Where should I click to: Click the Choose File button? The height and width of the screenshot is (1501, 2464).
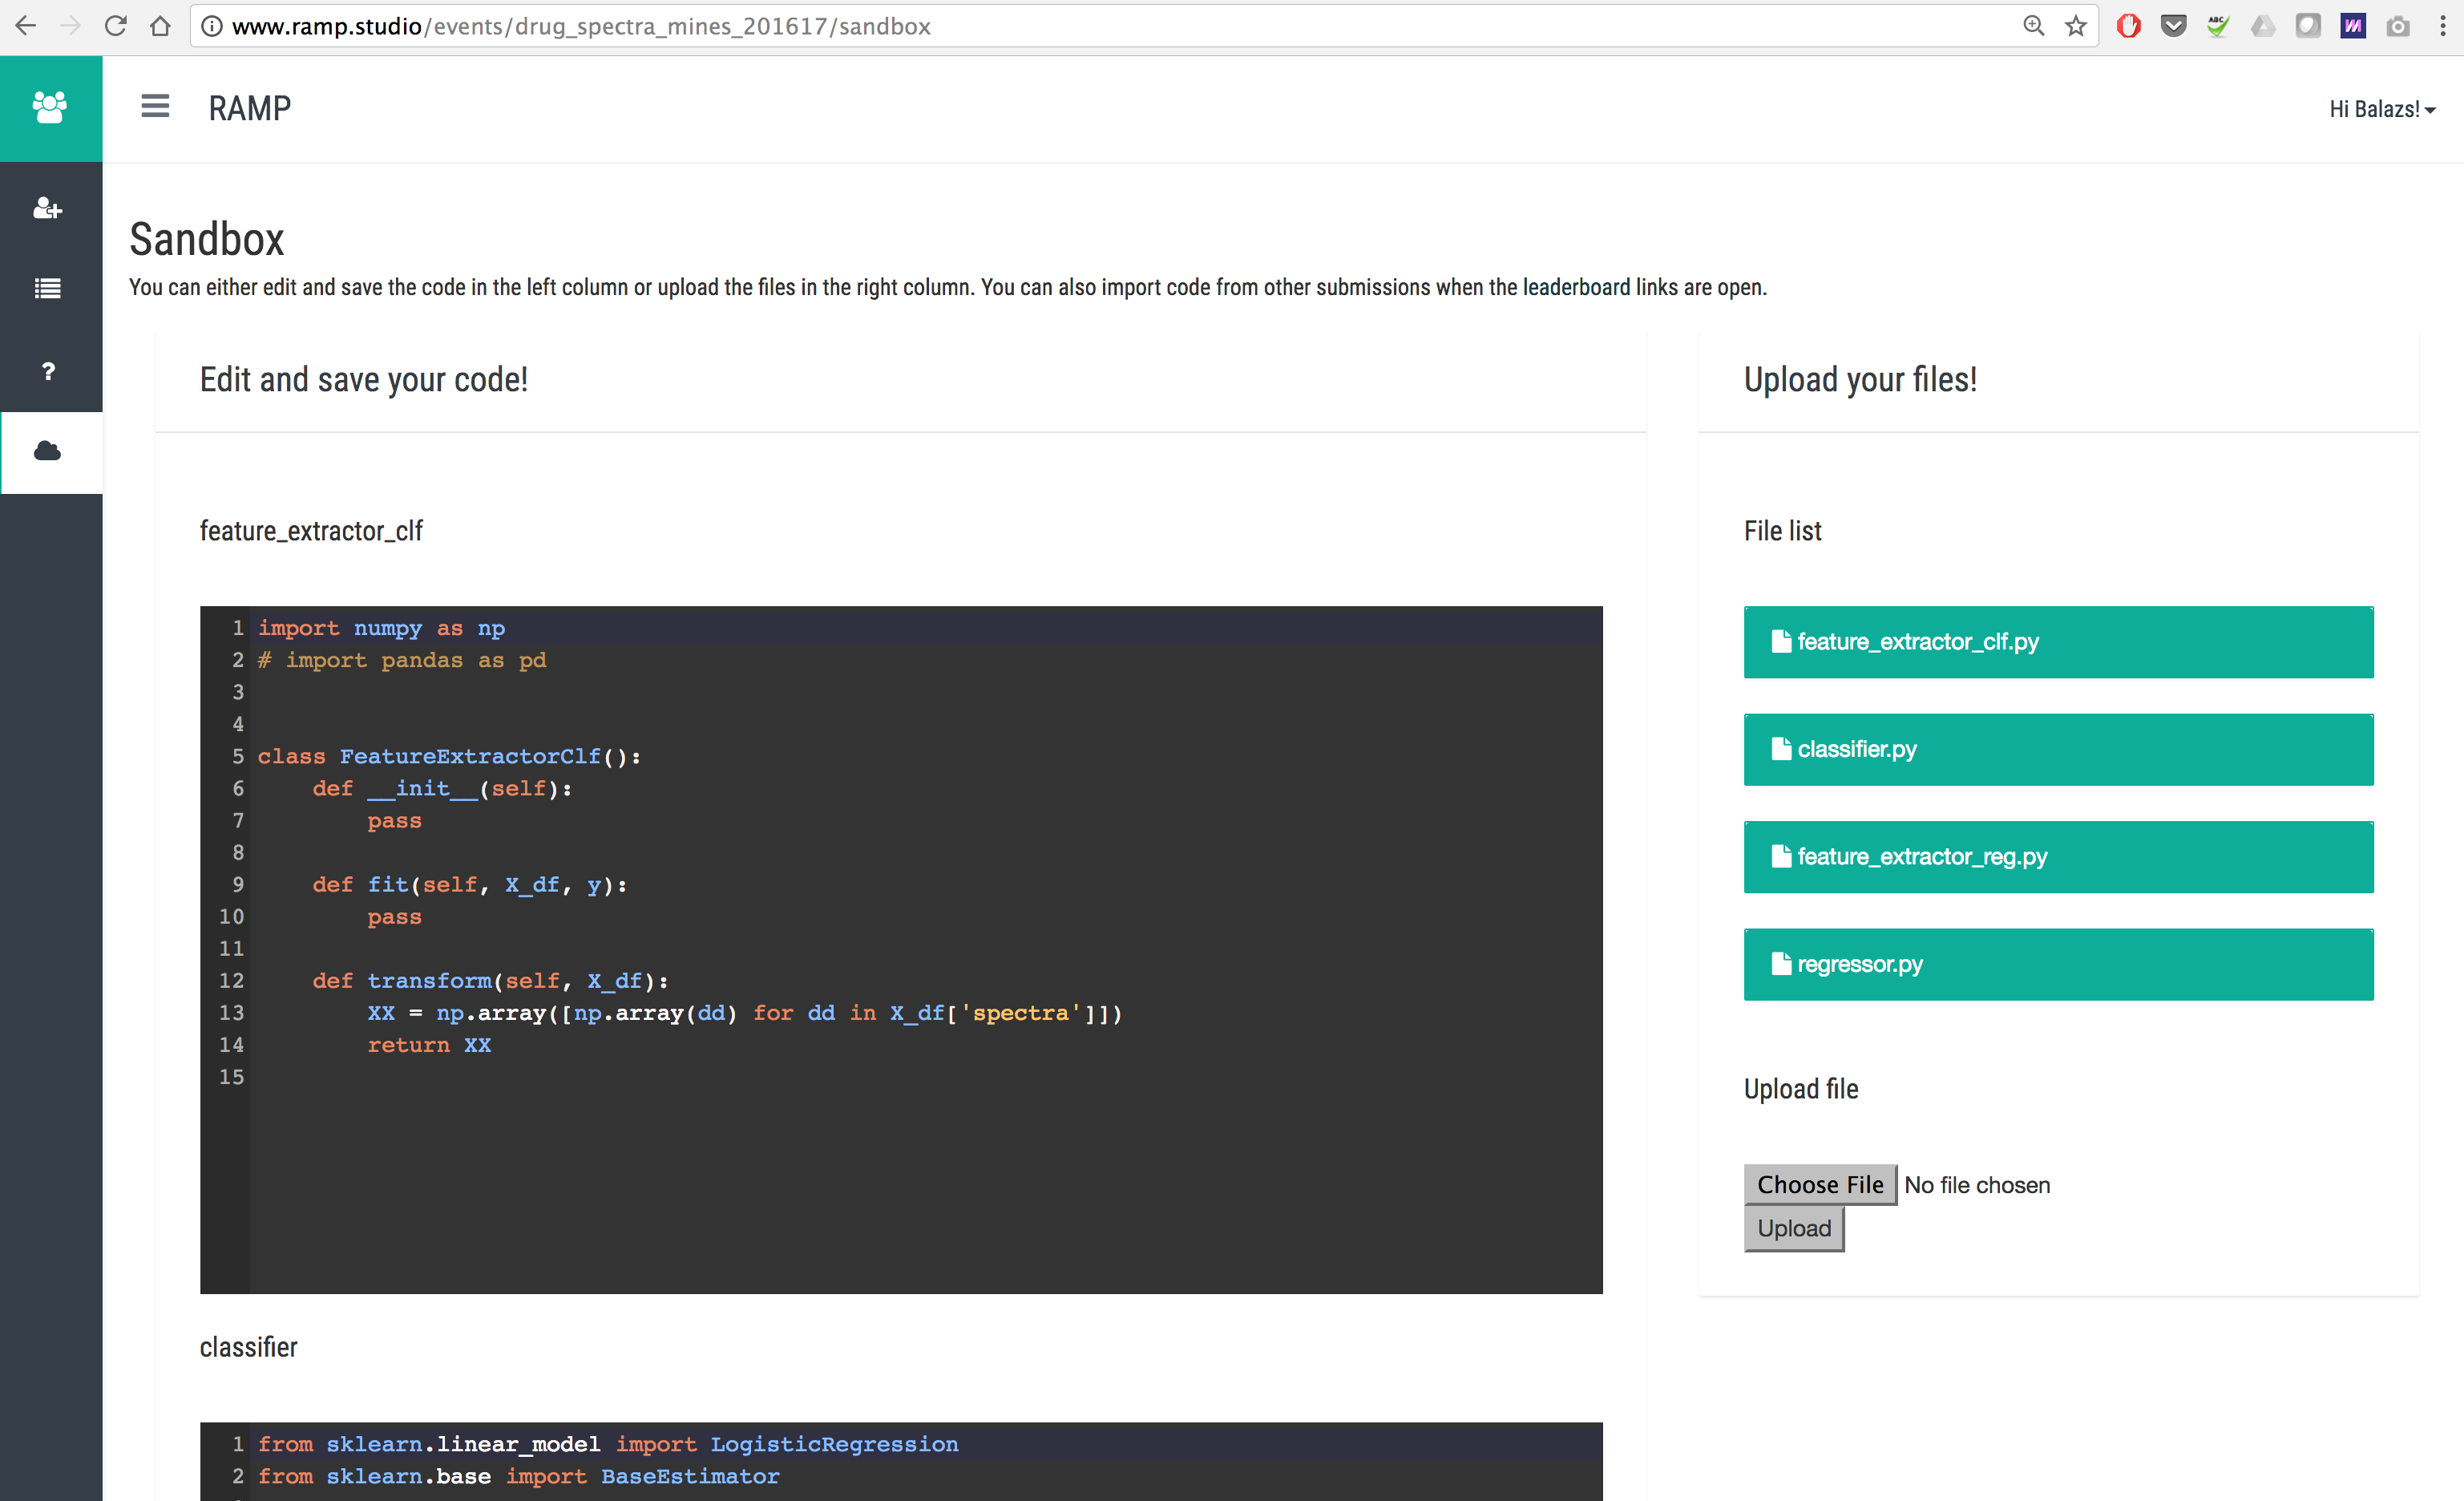pyautogui.click(x=1819, y=1184)
